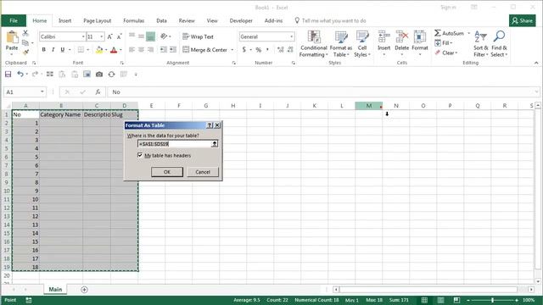Open the AutoSum dropdown arrow
The width and height of the screenshot is (543, 305).
pos(468,33)
